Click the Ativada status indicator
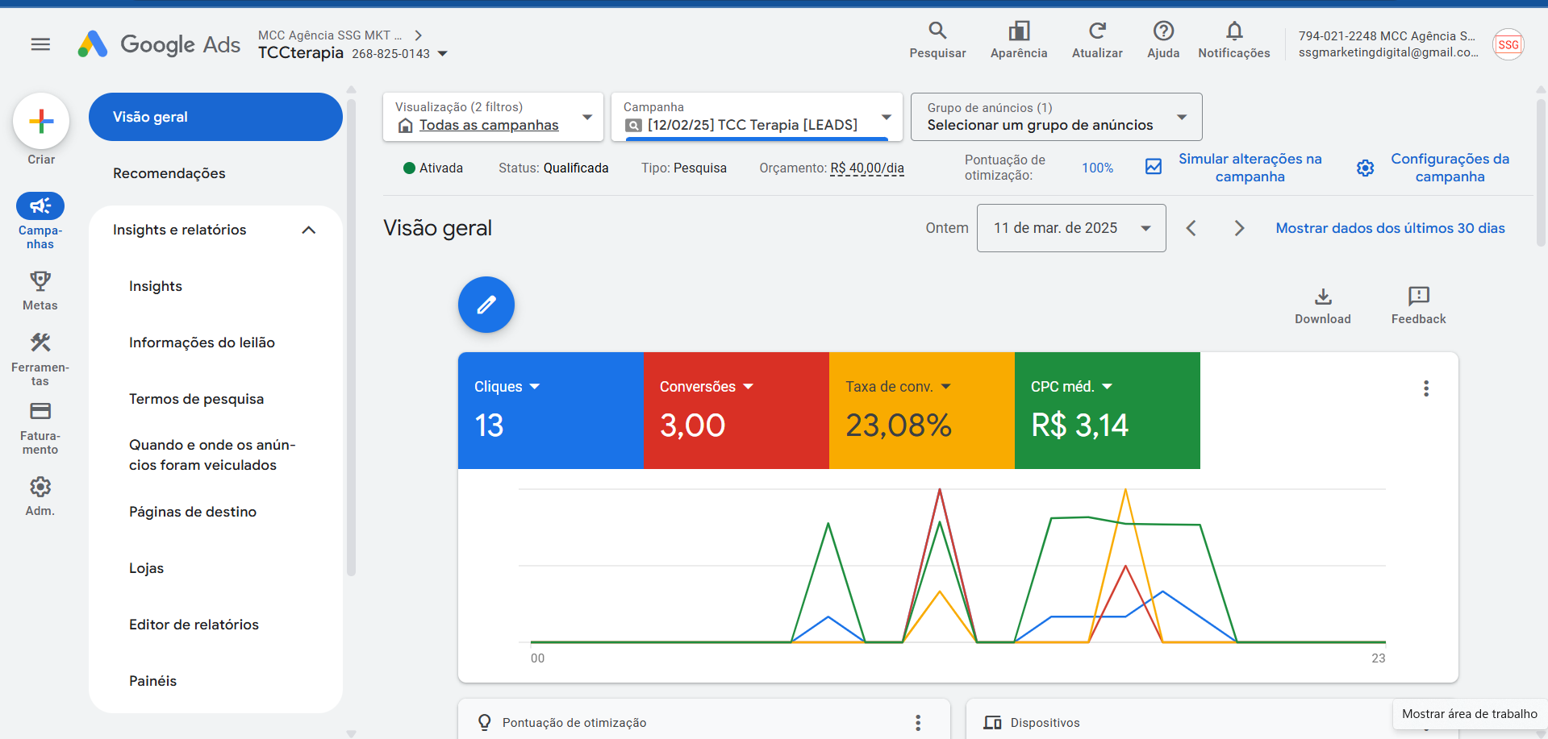 click(433, 168)
